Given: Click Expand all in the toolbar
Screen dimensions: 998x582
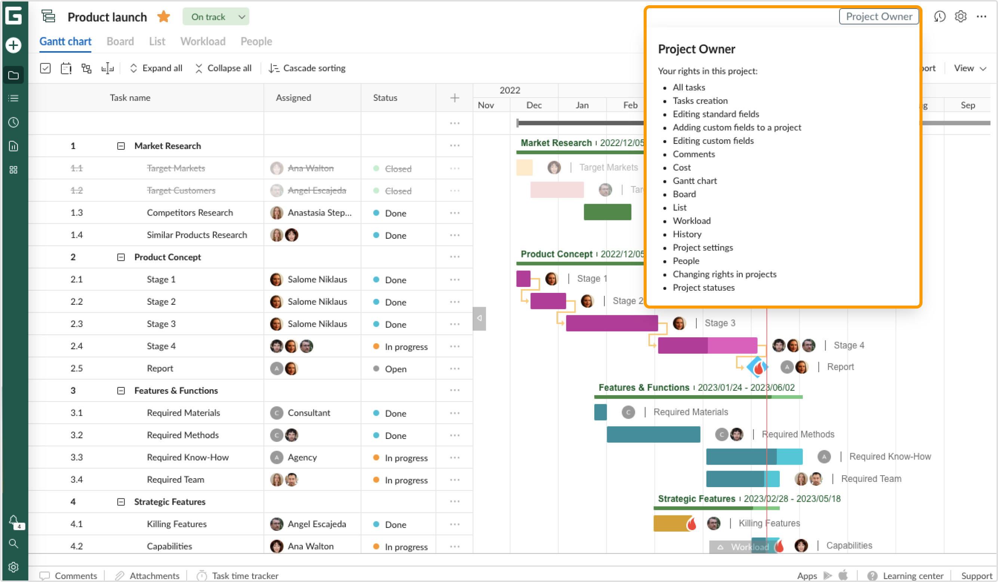Looking at the screenshot, I should point(156,68).
